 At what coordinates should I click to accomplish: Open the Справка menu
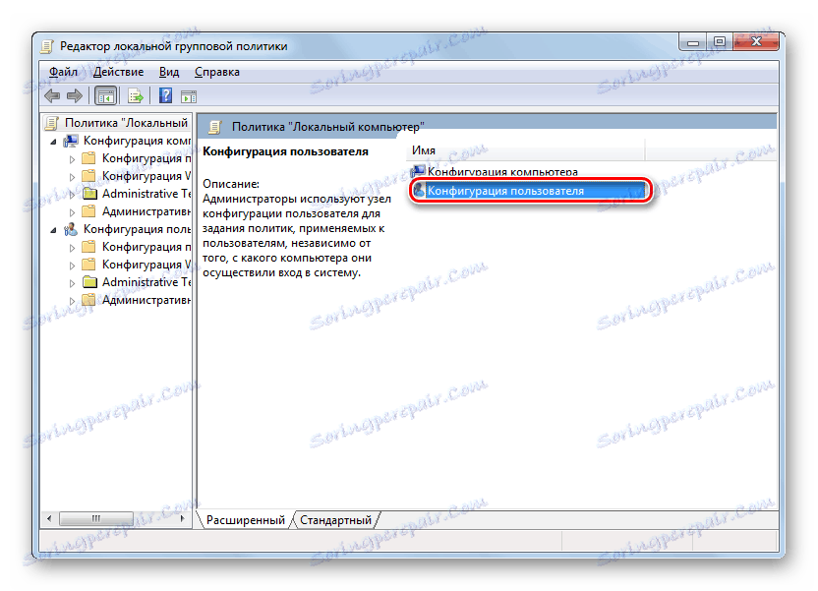(217, 72)
